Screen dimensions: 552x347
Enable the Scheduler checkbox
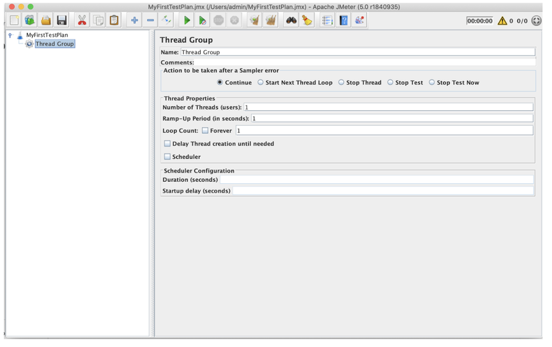coord(167,156)
